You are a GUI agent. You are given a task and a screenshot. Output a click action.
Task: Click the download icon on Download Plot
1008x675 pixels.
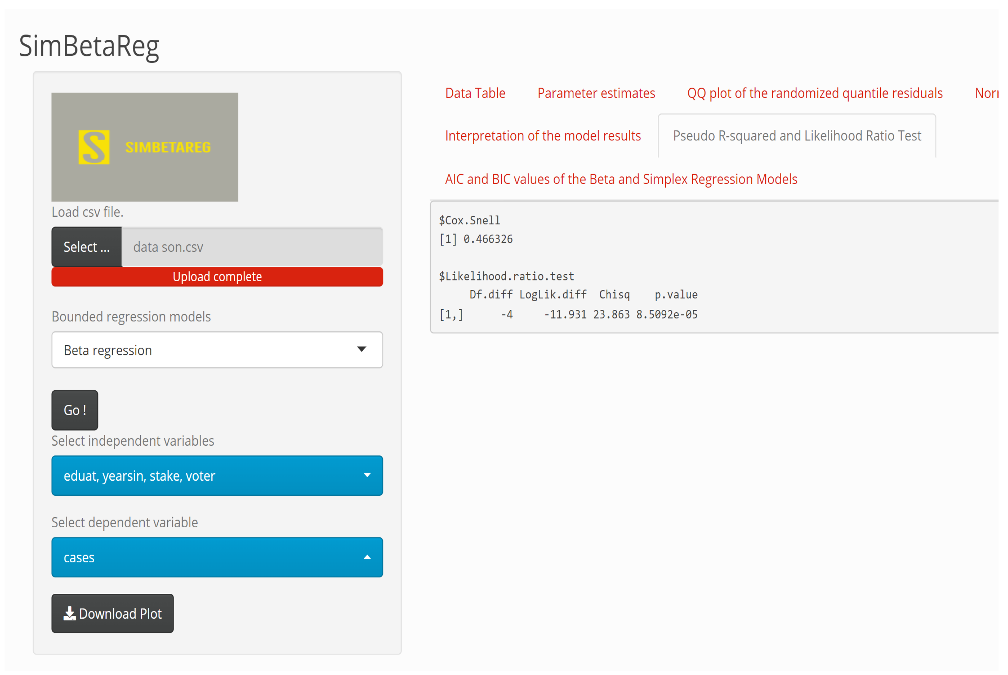click(69, 613)
